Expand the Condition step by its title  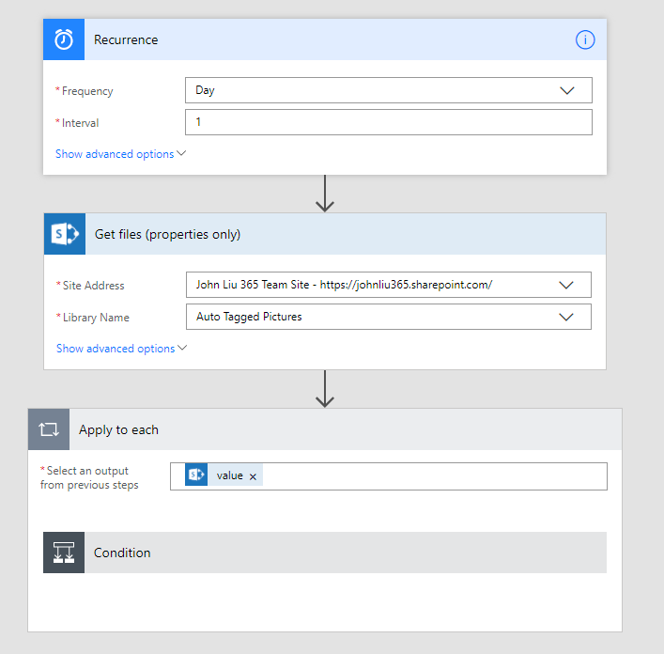[122, 553]
